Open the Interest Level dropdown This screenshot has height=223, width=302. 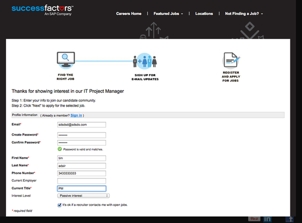click(x=83, y=196)
